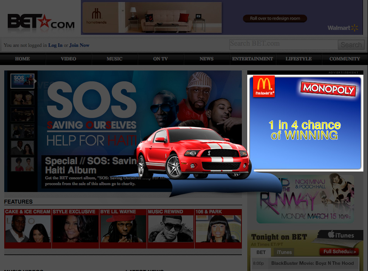Viewport: 368px width, 271px height.
Task: Click the Walmart logo in banner ad
Action: tap(343, 28)
